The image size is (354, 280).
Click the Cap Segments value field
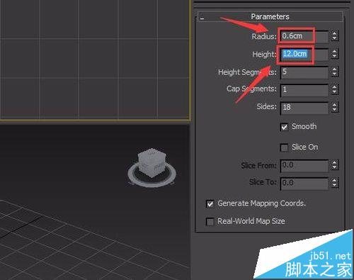point(304,90)
